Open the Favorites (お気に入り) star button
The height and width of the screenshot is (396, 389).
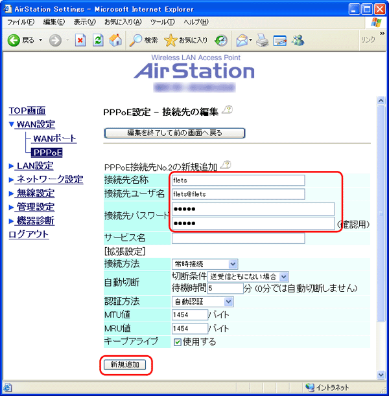tap(186, 40)
